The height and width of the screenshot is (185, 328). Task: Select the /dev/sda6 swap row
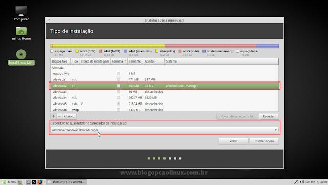coord(165,109)
